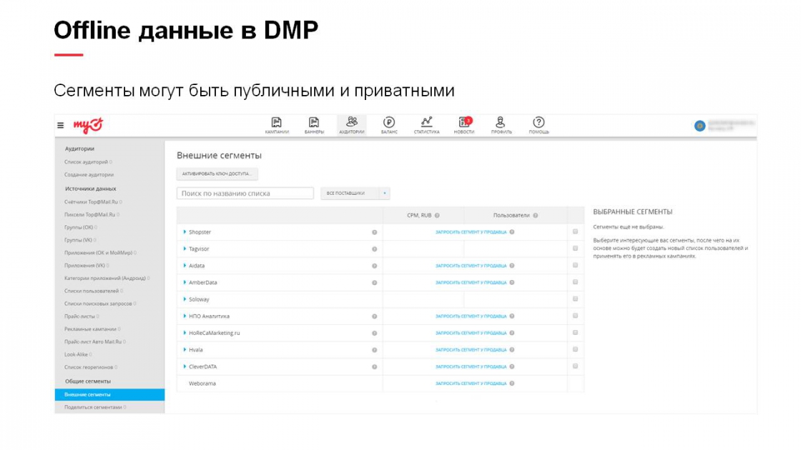Expand the Aidata provider row

pyautogui.click(x=185, y=265)
